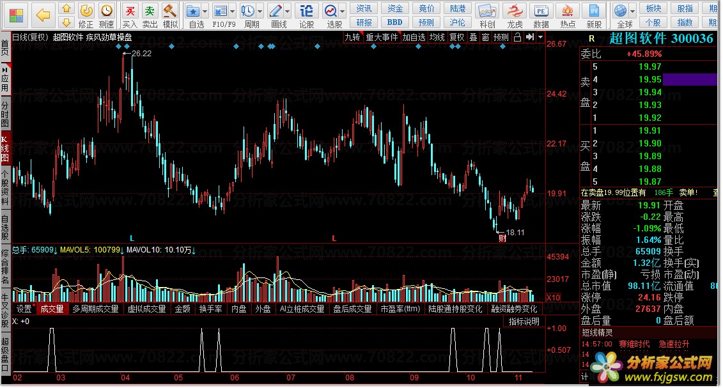Viewport: 723px width, 388px height.
Task: Select the 融资融券变化 indicator tab
Action: click(514, 309)
